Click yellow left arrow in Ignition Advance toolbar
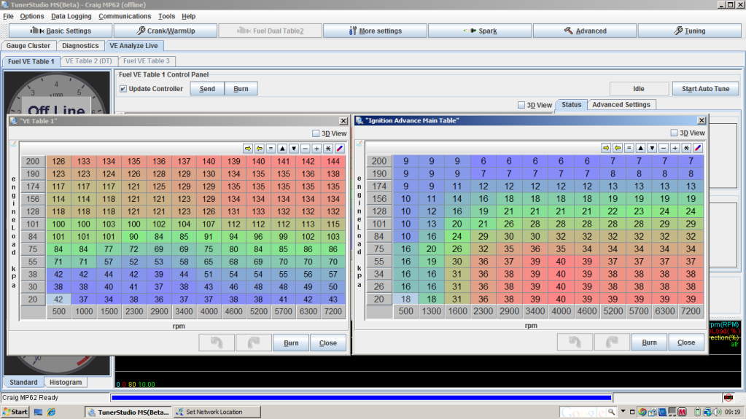746x419 pixels. (618, 148)
